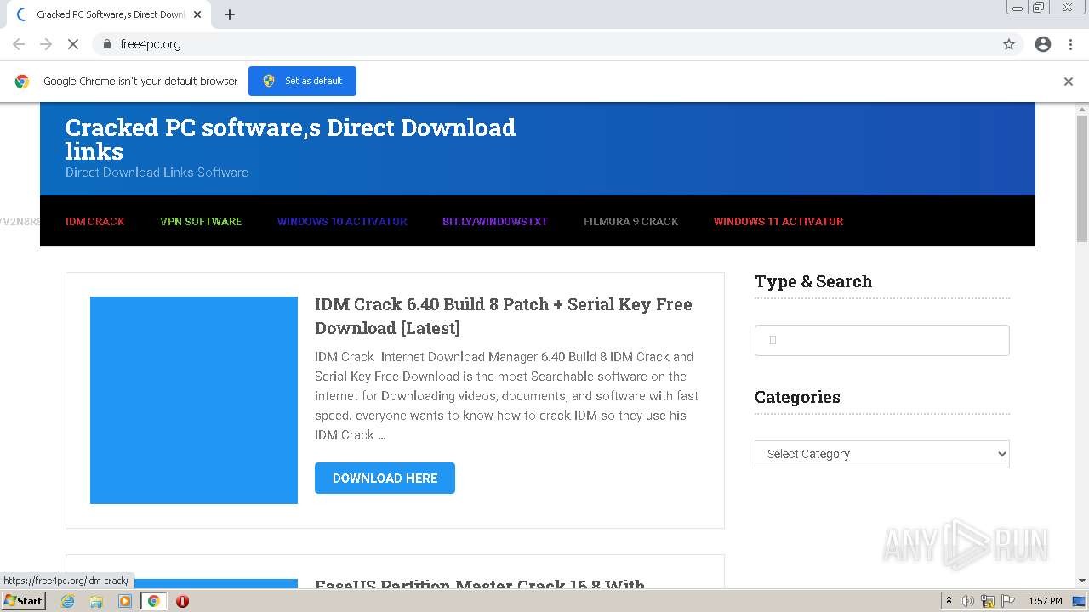Go back to previous page
Viewport: 1089px width, 612px height.
19,44
